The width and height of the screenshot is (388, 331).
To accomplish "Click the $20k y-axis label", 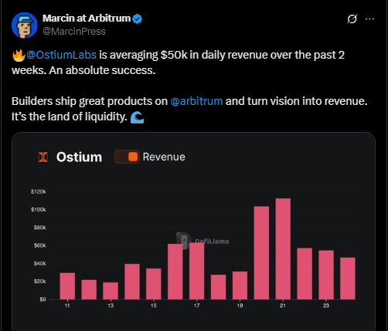I will pos(39,282).
